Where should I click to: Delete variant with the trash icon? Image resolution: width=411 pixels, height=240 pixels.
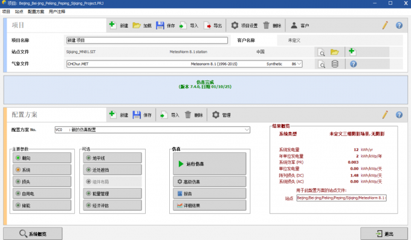coord(188,115)
